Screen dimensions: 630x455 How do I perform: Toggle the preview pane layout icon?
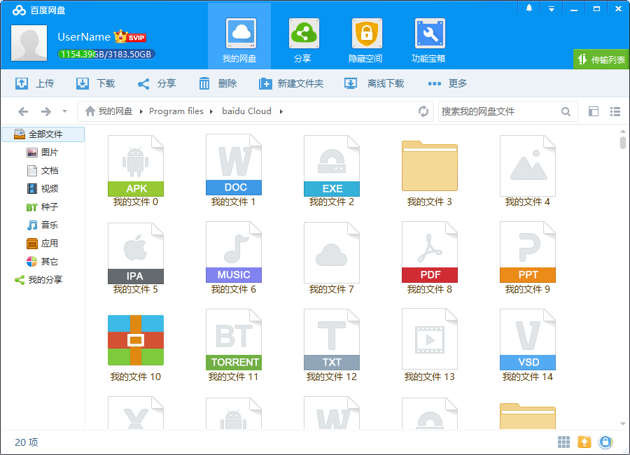pos(594,111)
